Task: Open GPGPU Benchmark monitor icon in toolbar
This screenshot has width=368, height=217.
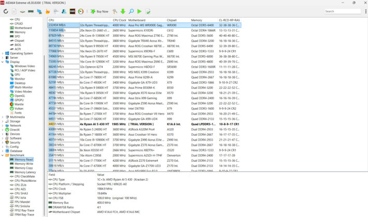Action: coord(39,11)
